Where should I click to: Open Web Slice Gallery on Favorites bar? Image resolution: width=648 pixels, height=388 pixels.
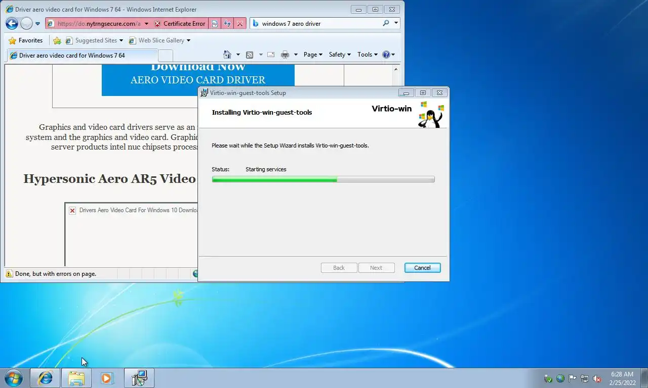159,40
